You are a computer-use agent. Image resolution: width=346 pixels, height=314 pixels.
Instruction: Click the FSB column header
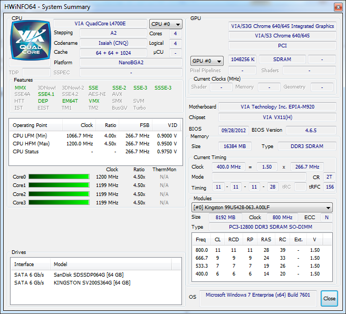click(136, 125)
